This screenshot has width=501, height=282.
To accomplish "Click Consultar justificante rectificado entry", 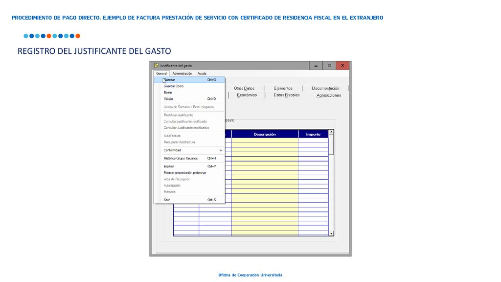I will [189, 121].
